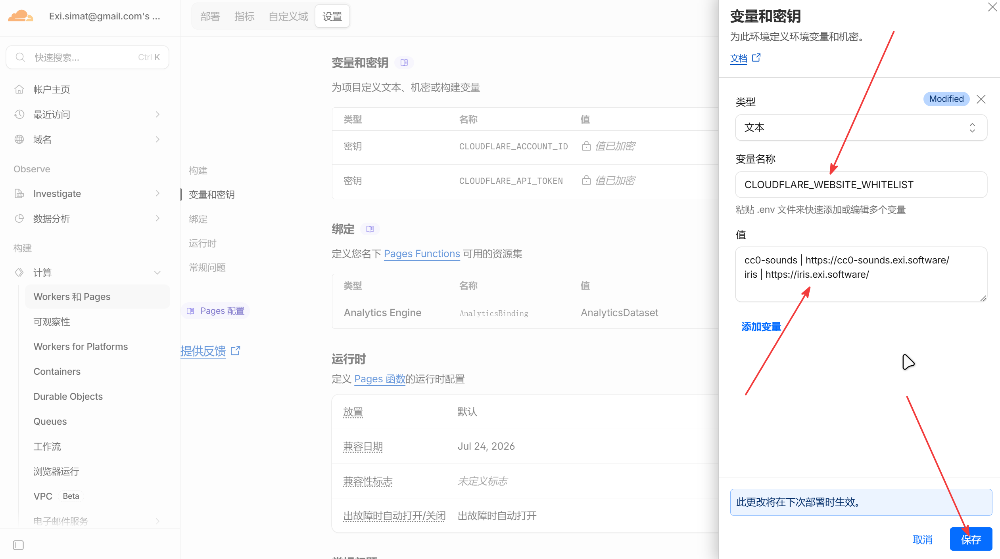This screenshot has width=1000, height=559.
Task: Toggle the sidebar collapse icon at bottom left
Action: click(x=18, y=545)
